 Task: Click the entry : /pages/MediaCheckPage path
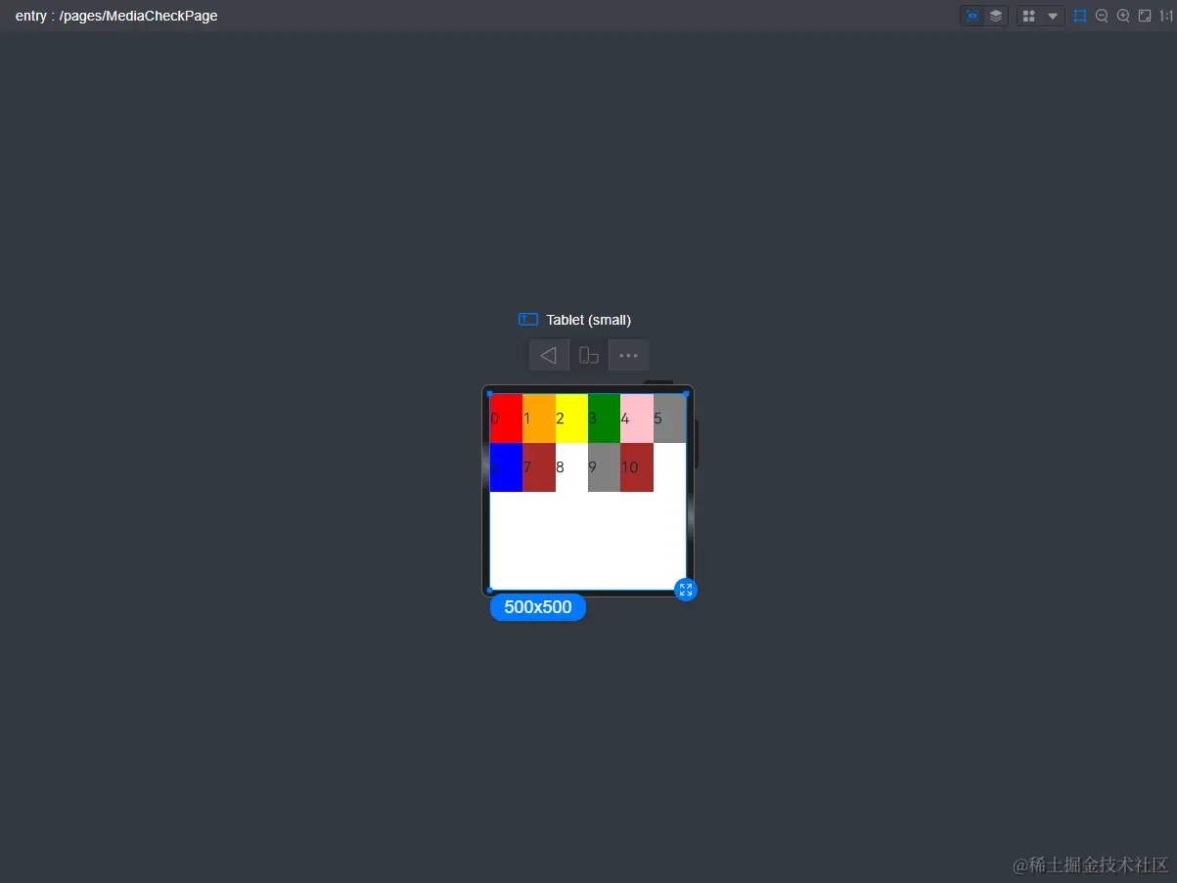click(x=116, y=16)
